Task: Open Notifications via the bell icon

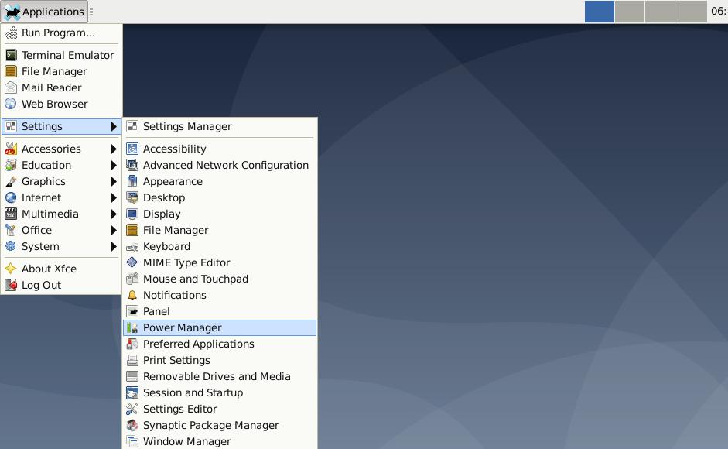Action: click(132, 295)
